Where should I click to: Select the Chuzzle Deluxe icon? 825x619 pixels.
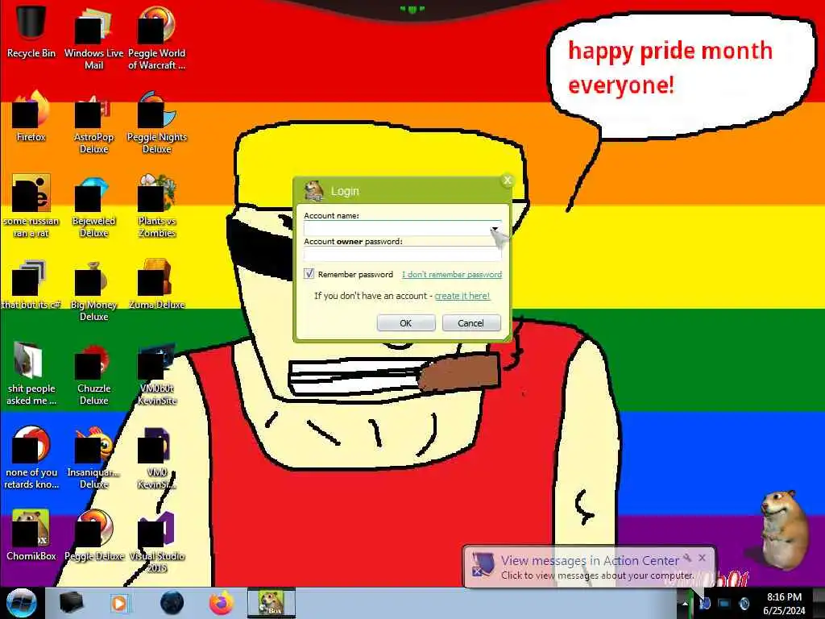pyautogui.click(x=93, y=374)
